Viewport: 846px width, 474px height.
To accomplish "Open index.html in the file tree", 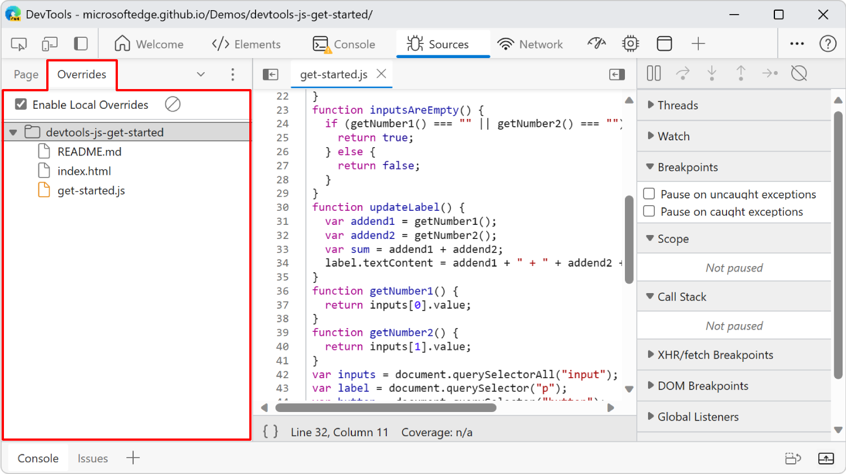I will (x=84, y=171).
